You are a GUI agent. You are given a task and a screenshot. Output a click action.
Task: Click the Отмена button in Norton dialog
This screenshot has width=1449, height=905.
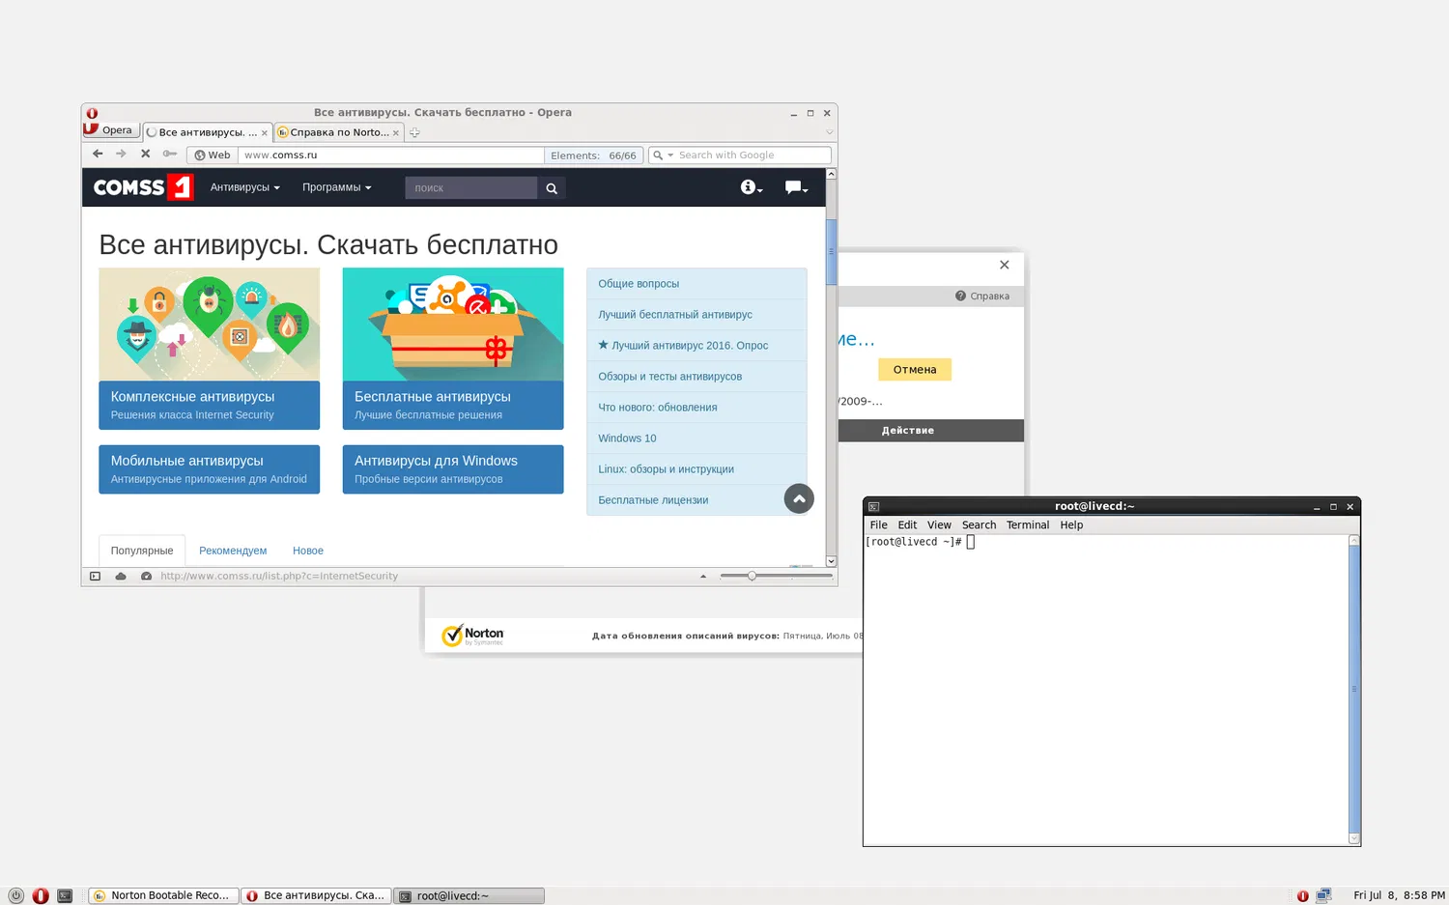pyautogui.click(x=915, y=370)
